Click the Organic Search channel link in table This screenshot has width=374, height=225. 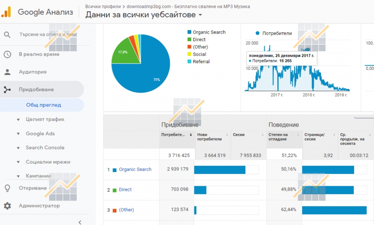(135, 169)
